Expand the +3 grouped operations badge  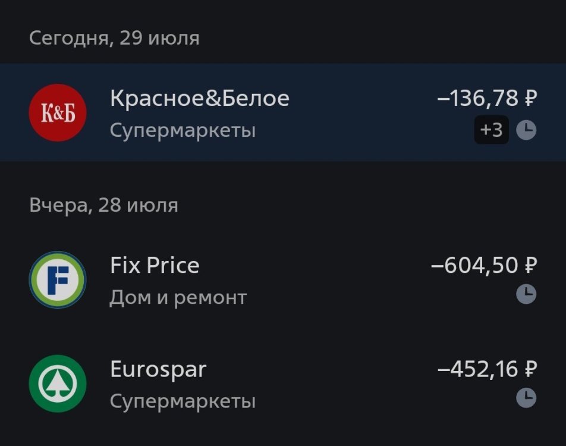pyautogui.click(x=491, y=130)
